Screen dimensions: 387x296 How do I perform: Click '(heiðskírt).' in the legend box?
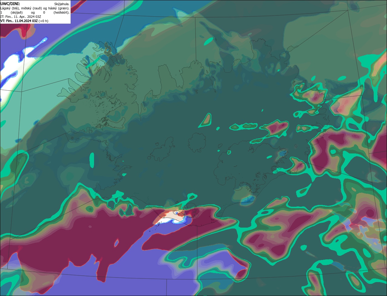61,12
